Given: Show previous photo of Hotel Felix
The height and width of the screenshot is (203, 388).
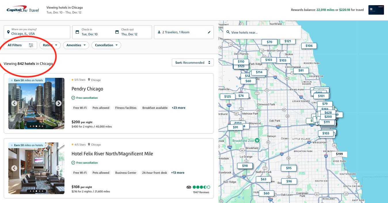Looking at the screenshot, I should point(14,168).
